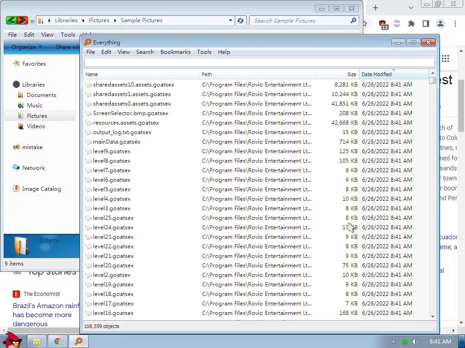
Task: Expand the Explorer address bar history dropdown
Action: (230, 20)
